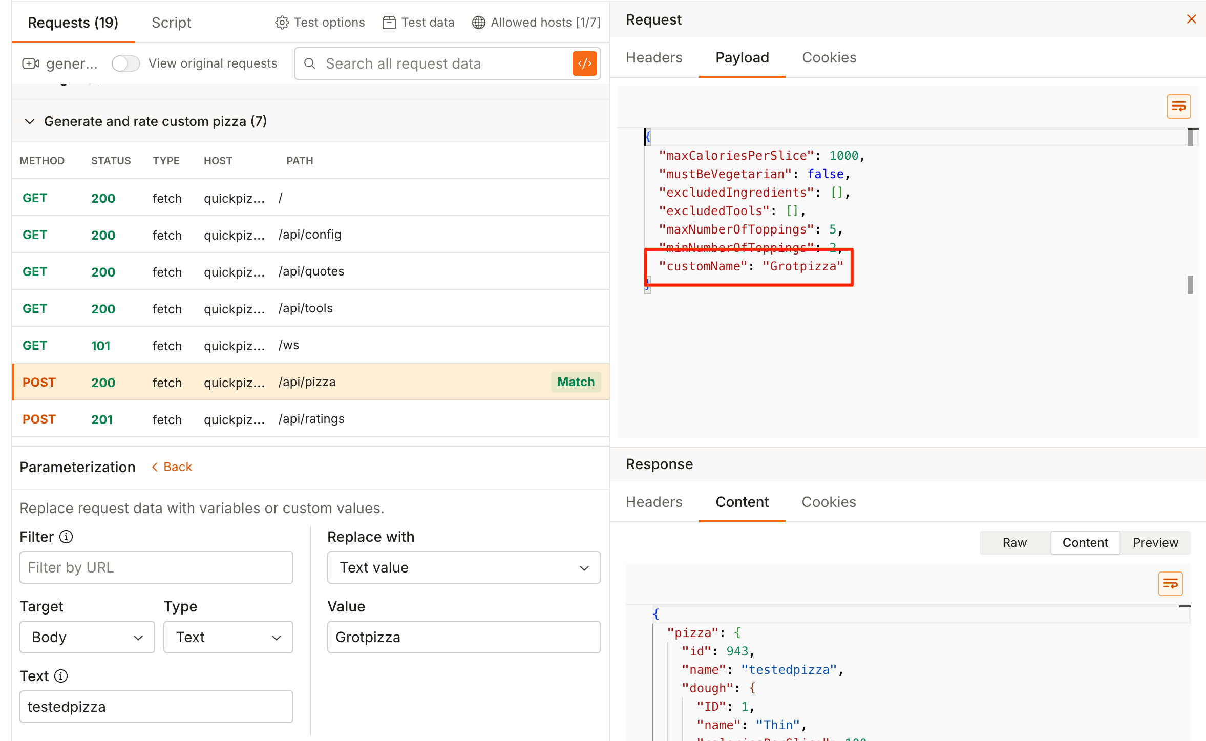1206x741 pixels.
Task: Open Allowed hosts globe icon
Action: (478, 23)
